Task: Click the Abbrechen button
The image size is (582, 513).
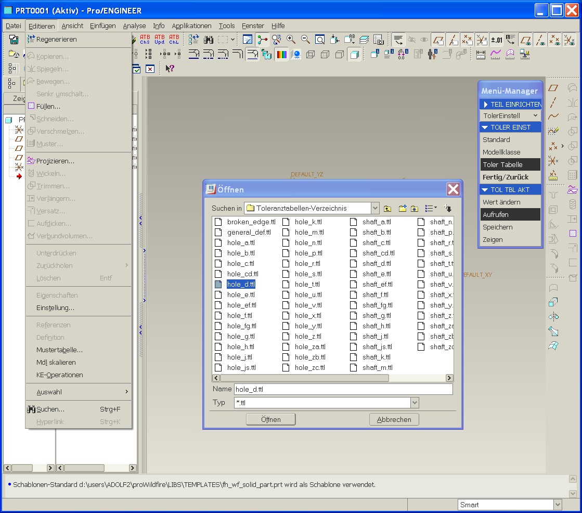Action: (x=394, y=419)
